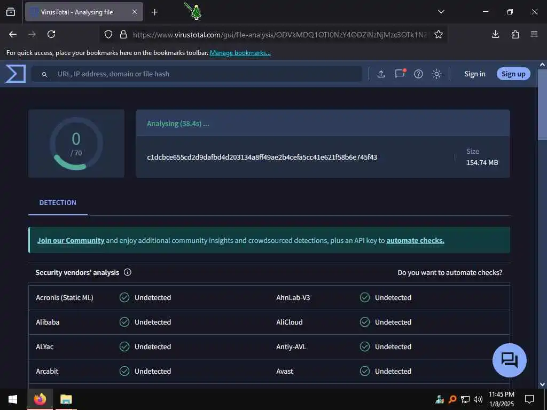Click the Undetected checkmark icon for Alibaba

point(124,322)
